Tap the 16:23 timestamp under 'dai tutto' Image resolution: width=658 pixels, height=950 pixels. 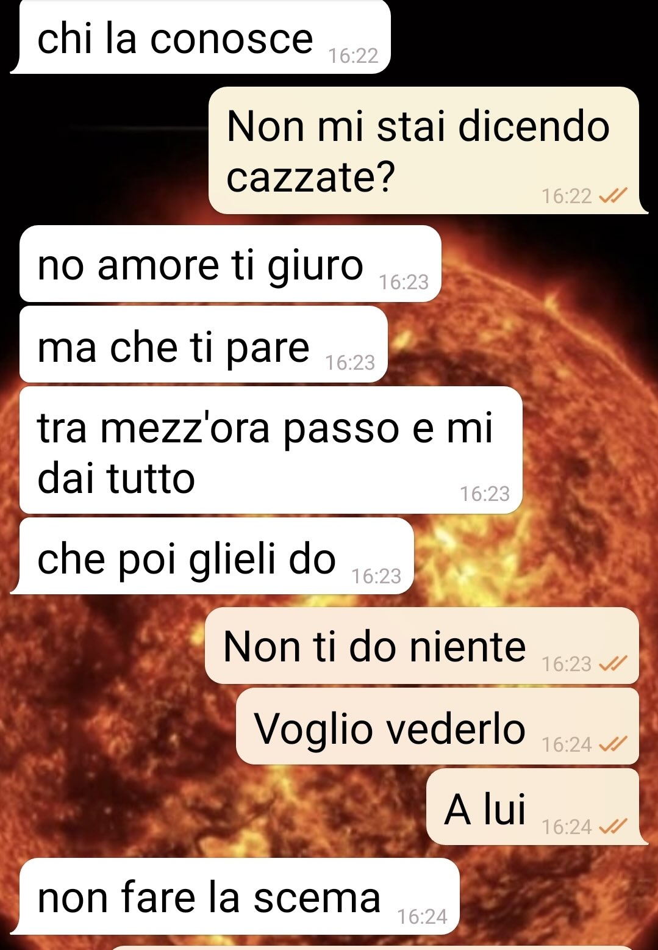(485, 494)
